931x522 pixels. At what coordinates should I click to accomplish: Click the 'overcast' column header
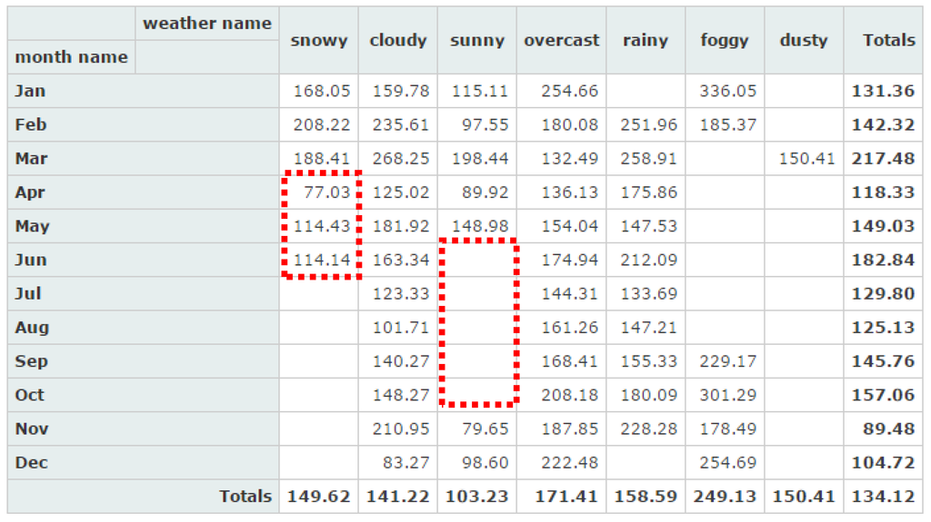point(561,40)
